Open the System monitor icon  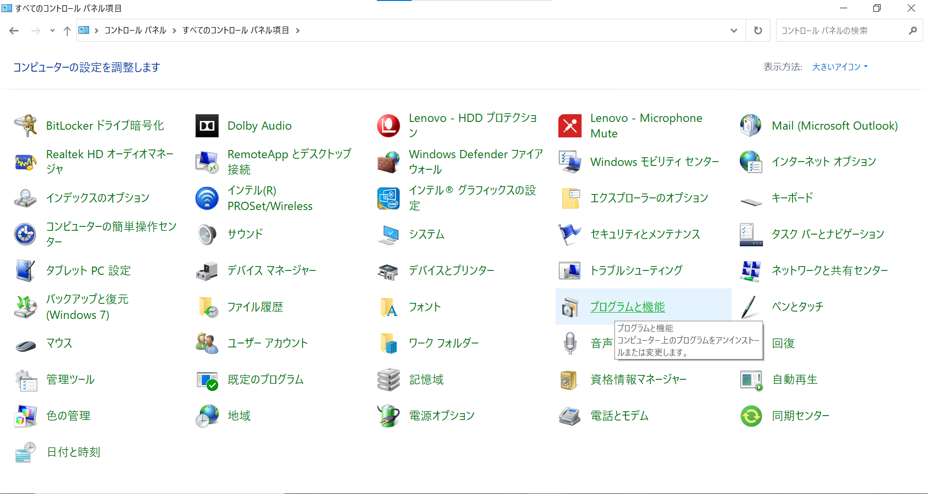tap(389, 235)
